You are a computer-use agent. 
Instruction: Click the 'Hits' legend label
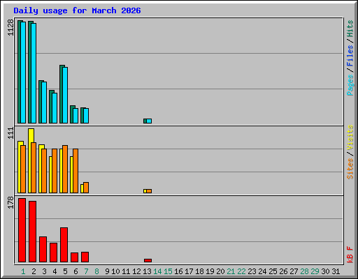pyautogui.click(x=350, y=29)
